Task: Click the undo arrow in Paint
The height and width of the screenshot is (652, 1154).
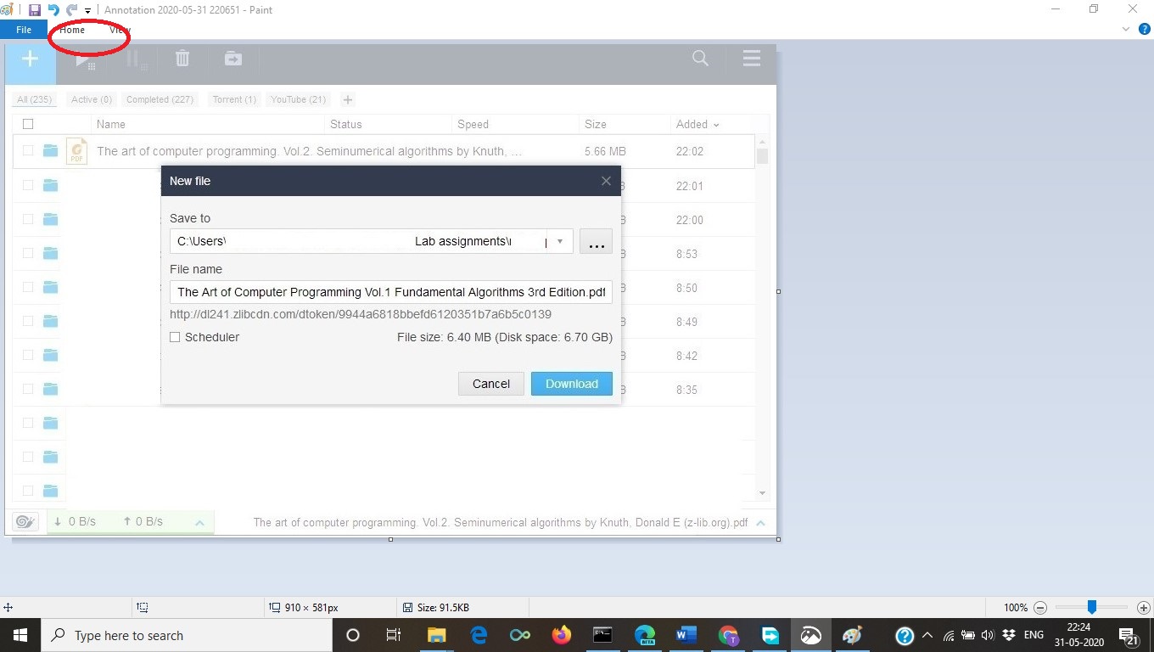Action: [53, 10]
